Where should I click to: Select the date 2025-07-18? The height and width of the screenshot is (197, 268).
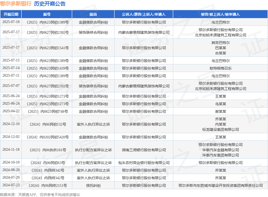(11, 22)
